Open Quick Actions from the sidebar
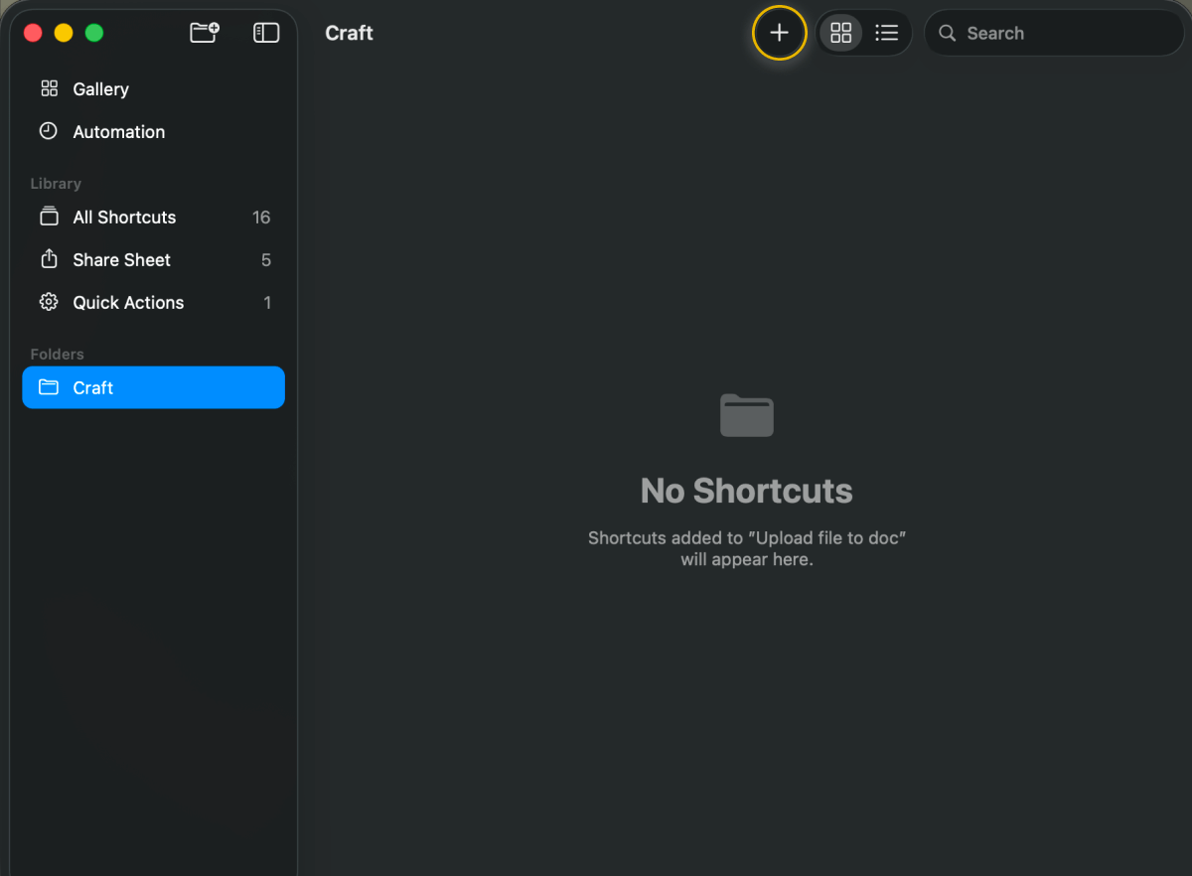The image size is (1192, 876). pyautogui.click(x=128, y=302)
